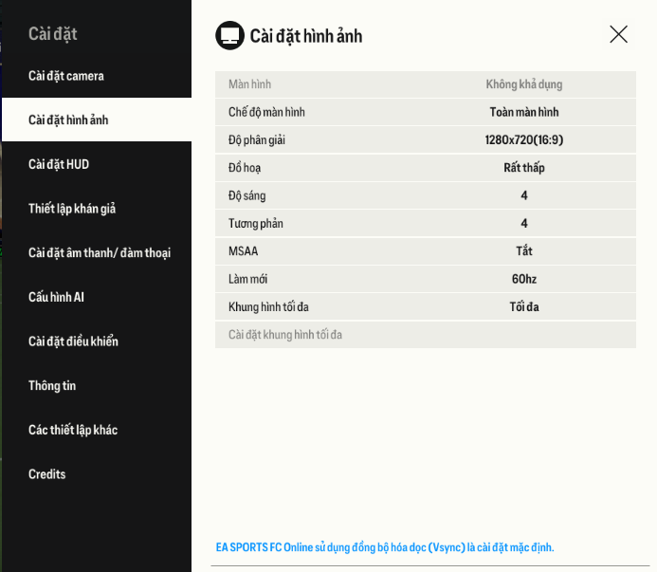Image resolution: width=657 pixels, height=572 pixels.
Task: Select Cấu hình AI in sidebar
Action: pos(57,297)
